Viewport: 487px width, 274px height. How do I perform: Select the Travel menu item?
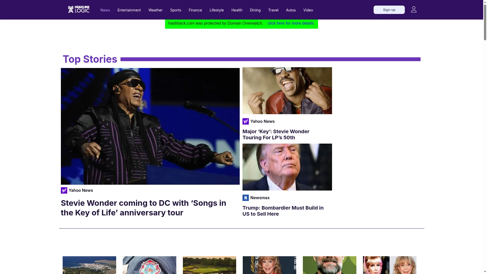point(273,10)
